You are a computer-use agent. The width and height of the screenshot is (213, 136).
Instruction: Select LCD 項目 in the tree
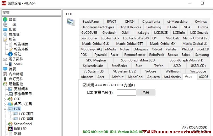(x=26, y=114)
